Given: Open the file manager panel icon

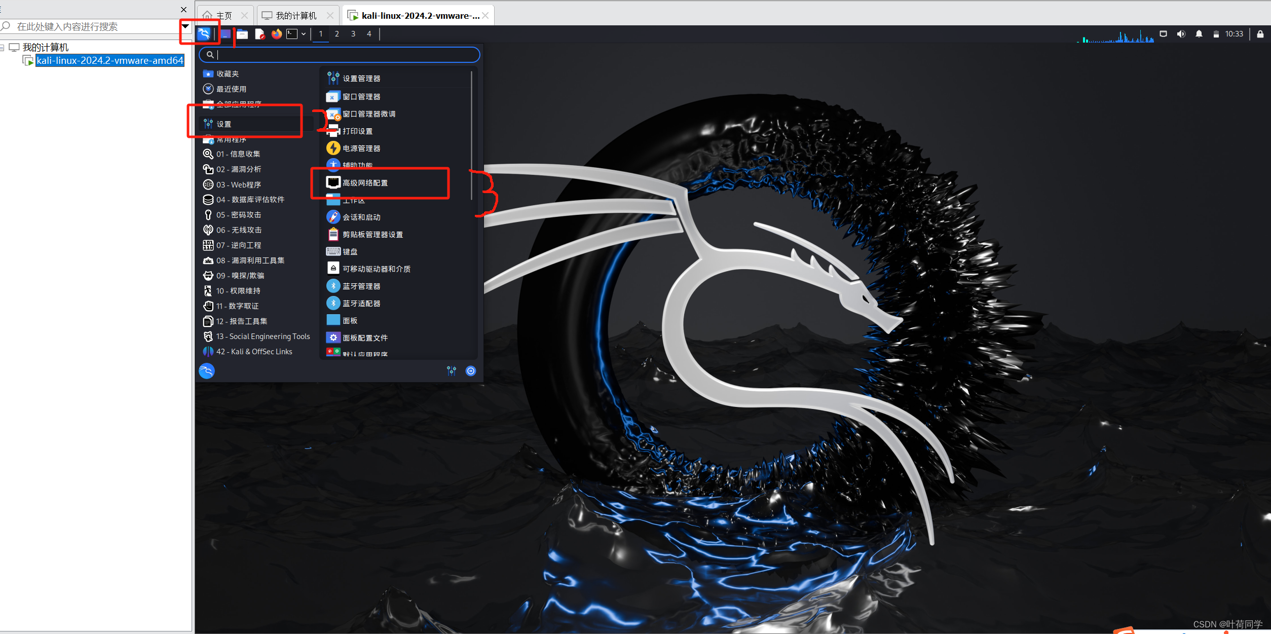Looking at the screenshot, I should coord(242,34).
